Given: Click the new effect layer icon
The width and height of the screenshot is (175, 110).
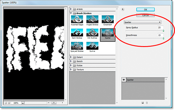Looking at the screenshot, I should click(143, 103).
